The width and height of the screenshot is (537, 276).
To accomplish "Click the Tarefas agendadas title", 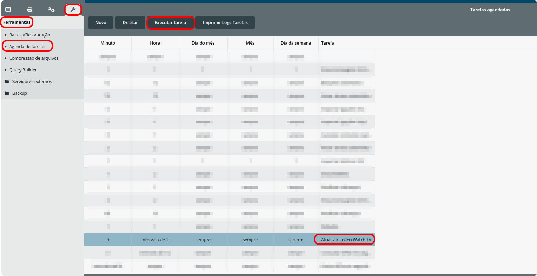I will pyautogui.click(x=490, y=10).
